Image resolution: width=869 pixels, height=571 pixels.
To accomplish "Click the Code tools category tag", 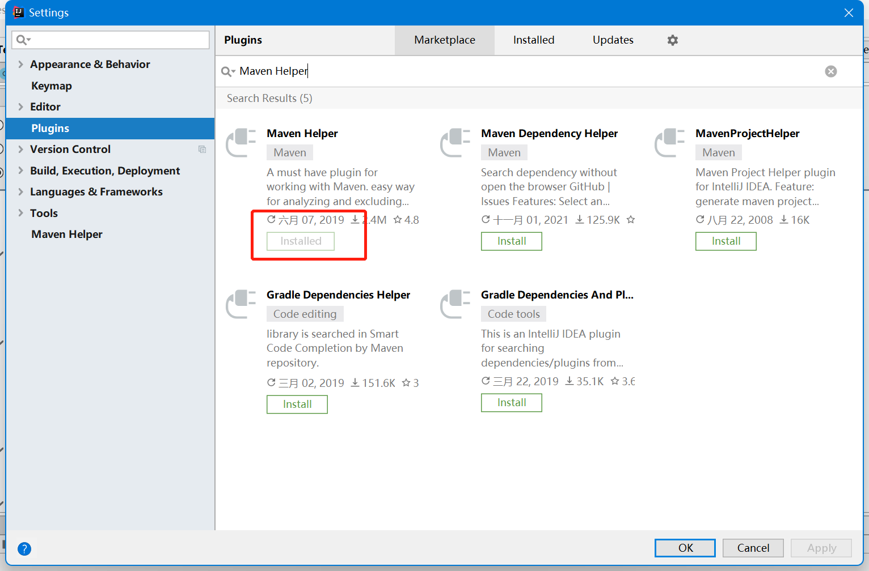I will click(x=514, y=314).
